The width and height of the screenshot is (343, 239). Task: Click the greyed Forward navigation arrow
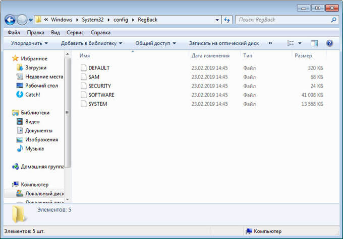(22, 20)
